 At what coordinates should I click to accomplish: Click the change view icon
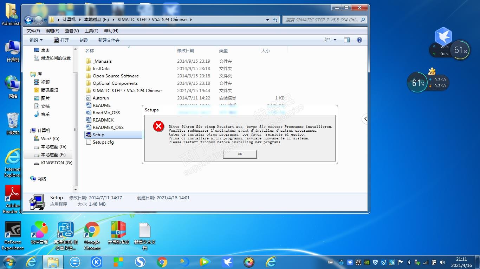coord(327,40)
